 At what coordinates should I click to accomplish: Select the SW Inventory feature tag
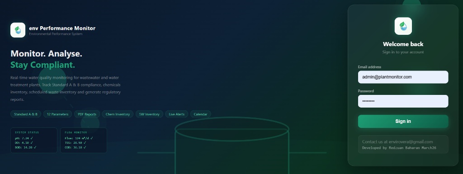pos(149,114)
